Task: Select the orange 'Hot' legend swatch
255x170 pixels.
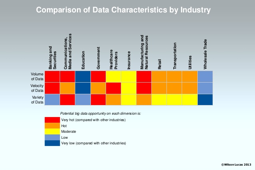Action: (x=52, y=125)
